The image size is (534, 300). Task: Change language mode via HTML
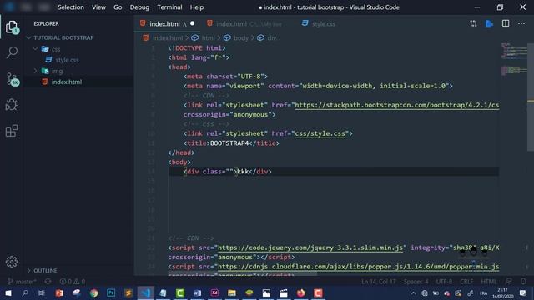tap(488, 282)
